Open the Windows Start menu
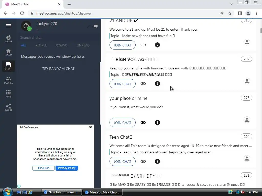Image resolution: width=262 pixels, height=196 pixels. (7, 192)
